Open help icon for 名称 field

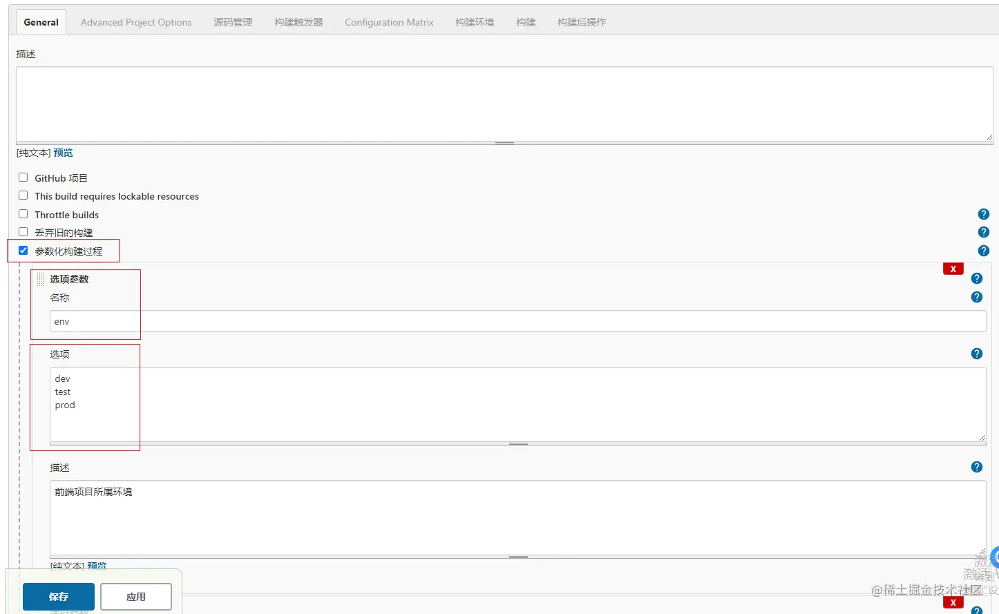tap(977, 297)
